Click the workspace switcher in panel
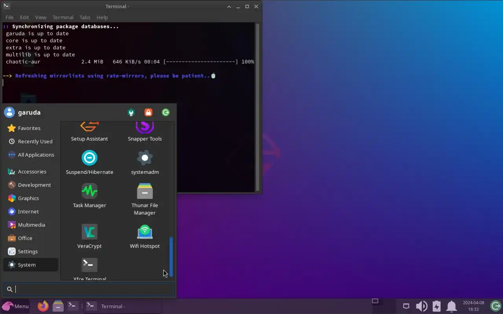This screenshot has width=503, height=314. [384, 306]
